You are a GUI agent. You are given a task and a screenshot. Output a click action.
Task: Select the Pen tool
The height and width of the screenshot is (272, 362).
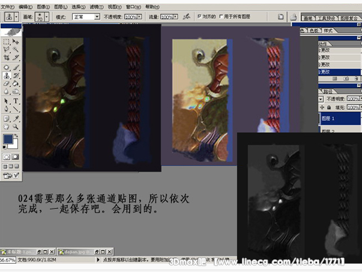pos(6,109)
